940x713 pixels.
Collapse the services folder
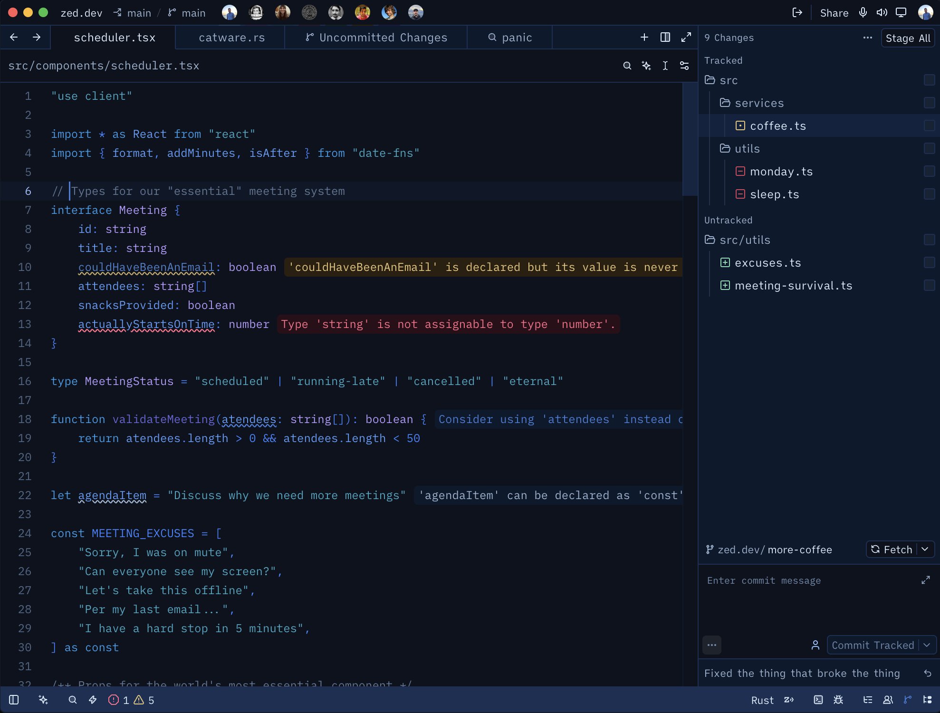tap(725, 103)
